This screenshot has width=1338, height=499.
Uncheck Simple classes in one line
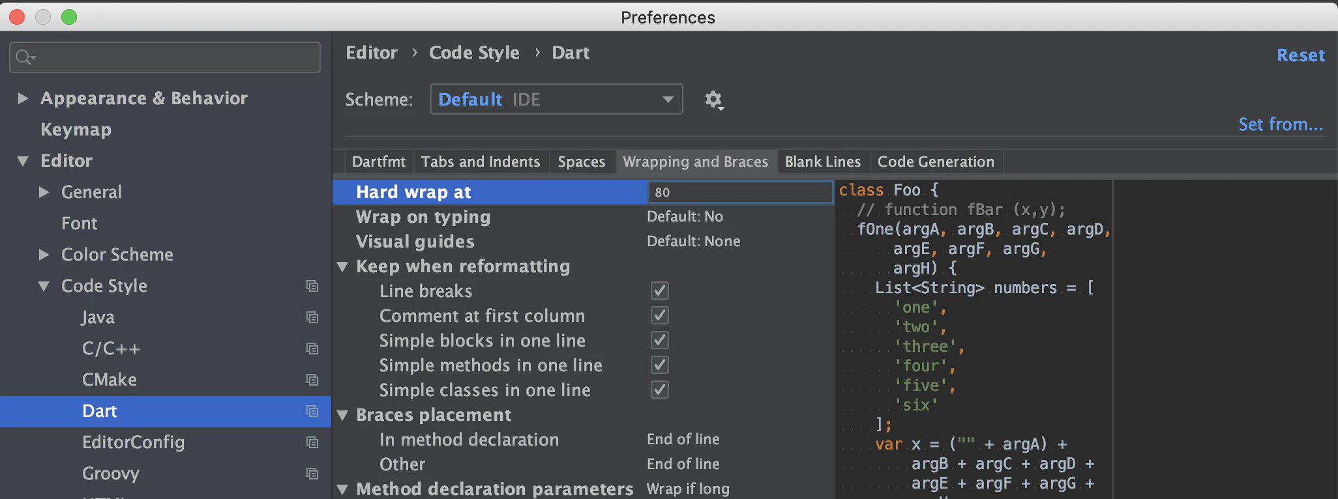pyautogui.click(x=660, y=390)
